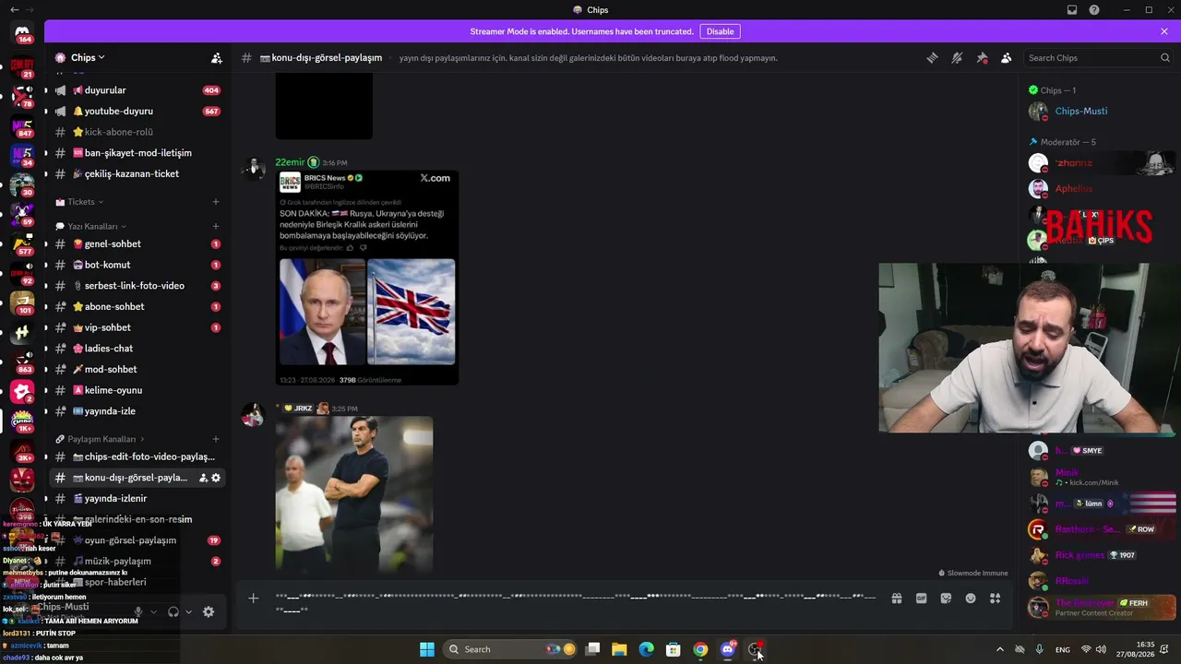Open the ban-şikayet-mod-iletişim channel
This screenshot has width=1181, height=664.
coord(137,153)
